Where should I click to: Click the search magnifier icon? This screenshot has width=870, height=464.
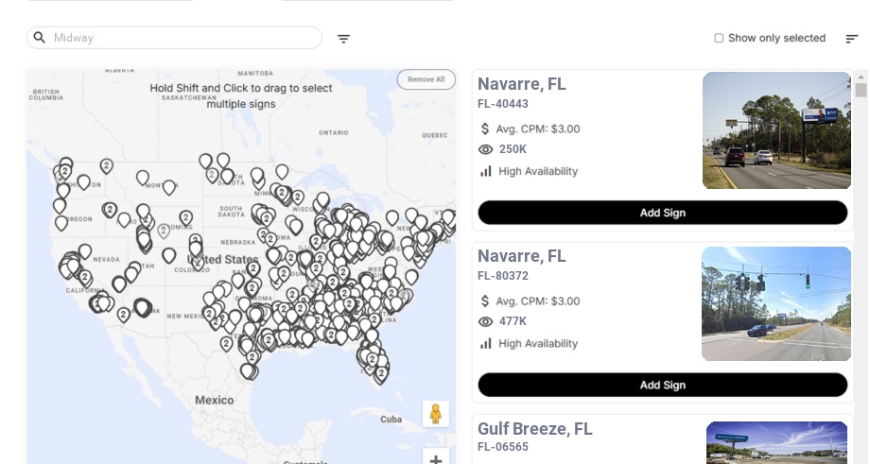pyautogui.click(x=40, y=38)
